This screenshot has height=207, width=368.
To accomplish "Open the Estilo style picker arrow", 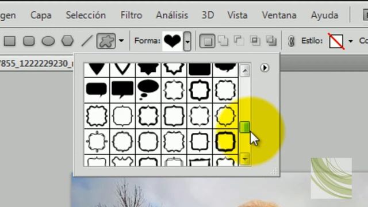I will [351, 41].
